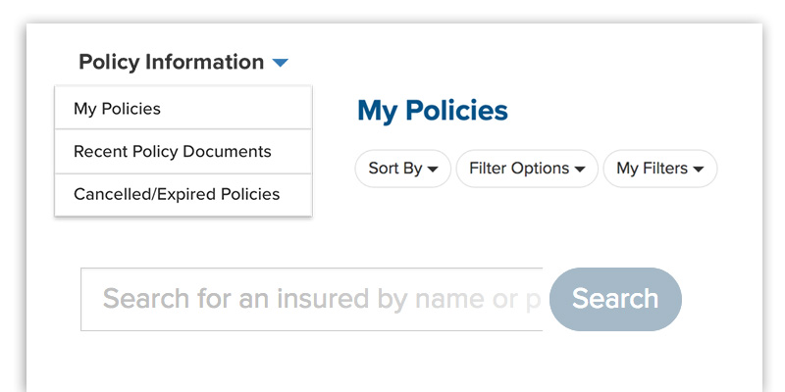785x392 pixels.
Task: Focus the insured name search field
Action: 312,299
